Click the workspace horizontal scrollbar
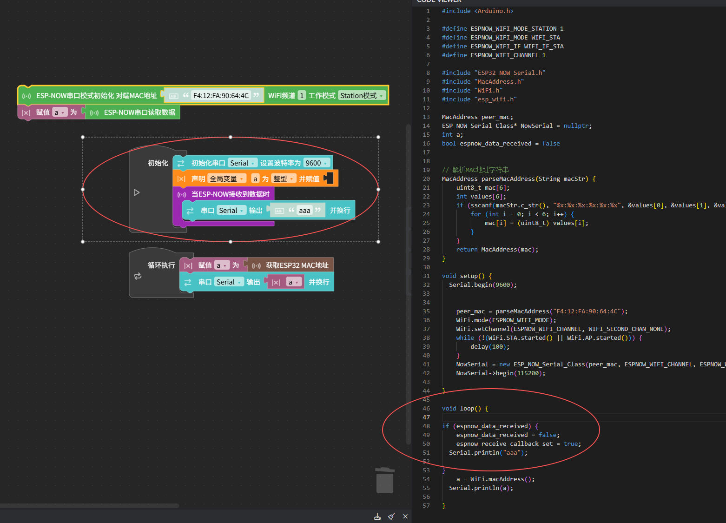 (x=89, y=505)
